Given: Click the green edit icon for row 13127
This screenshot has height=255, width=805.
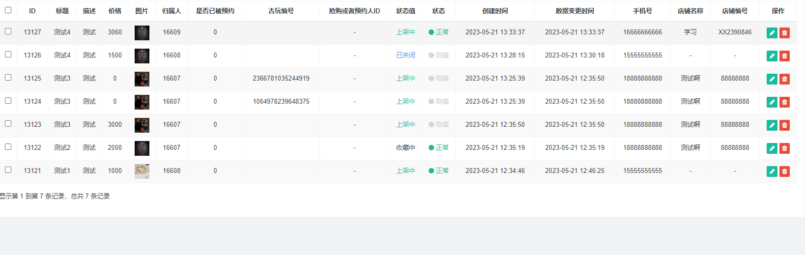Looking at the screenshot, I should coord(772,33).
